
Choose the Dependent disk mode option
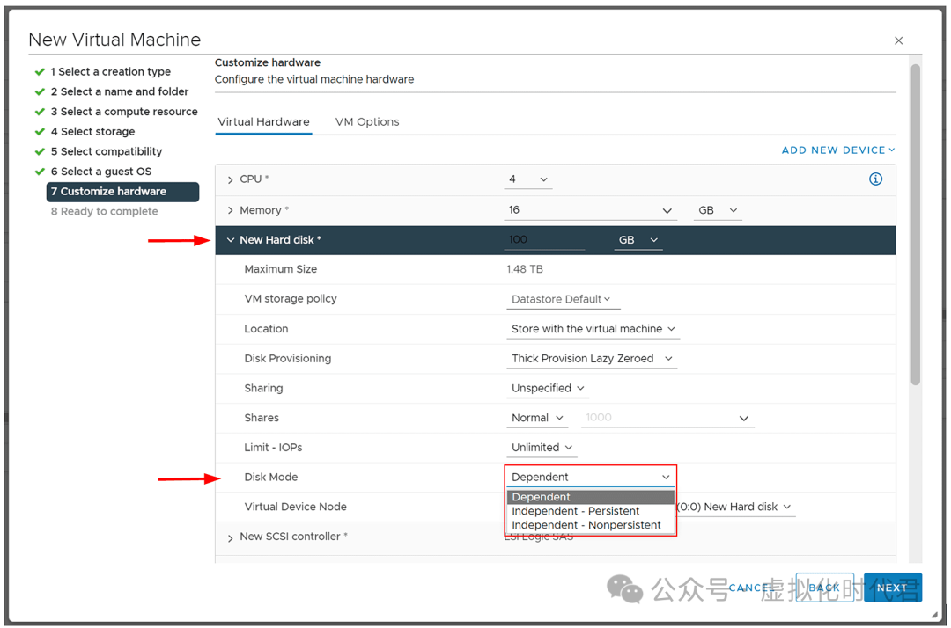click(x=590, y=497)
